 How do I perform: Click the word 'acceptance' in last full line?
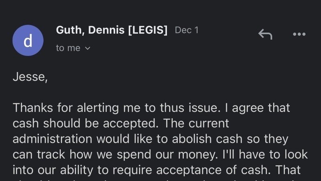pos(189,170)
